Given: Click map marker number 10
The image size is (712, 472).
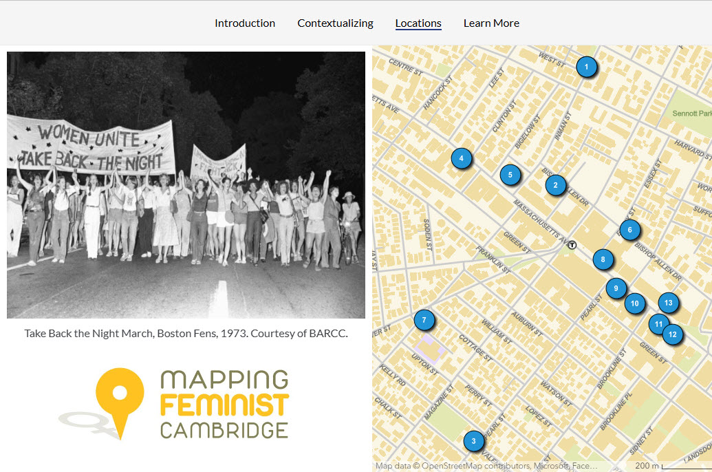Looking at the screenshot, I should tap(634, 303).
